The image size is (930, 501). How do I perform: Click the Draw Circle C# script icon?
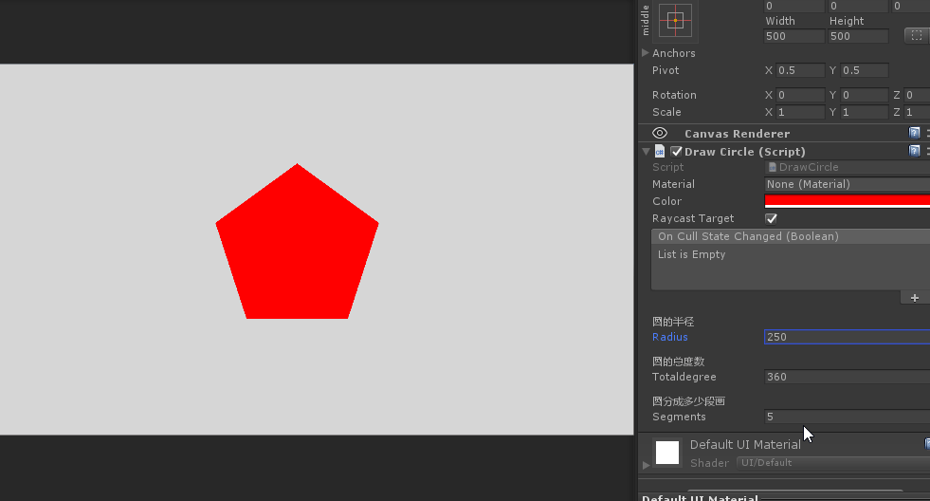[660, 152]
